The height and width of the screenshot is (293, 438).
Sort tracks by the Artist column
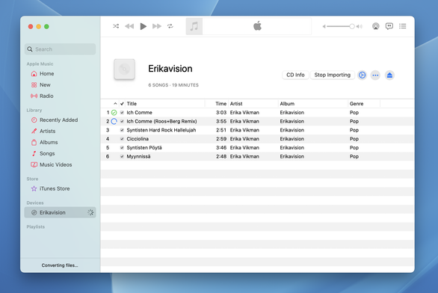[x=253, y=104]
